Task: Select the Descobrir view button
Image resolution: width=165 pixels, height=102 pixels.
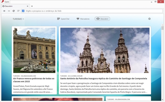Action: pos(102,19)
